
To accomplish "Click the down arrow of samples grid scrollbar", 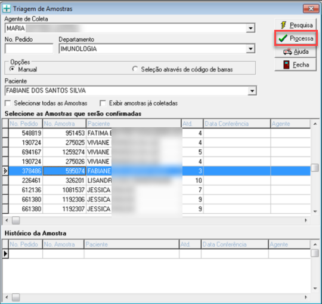I will point(315,211).
